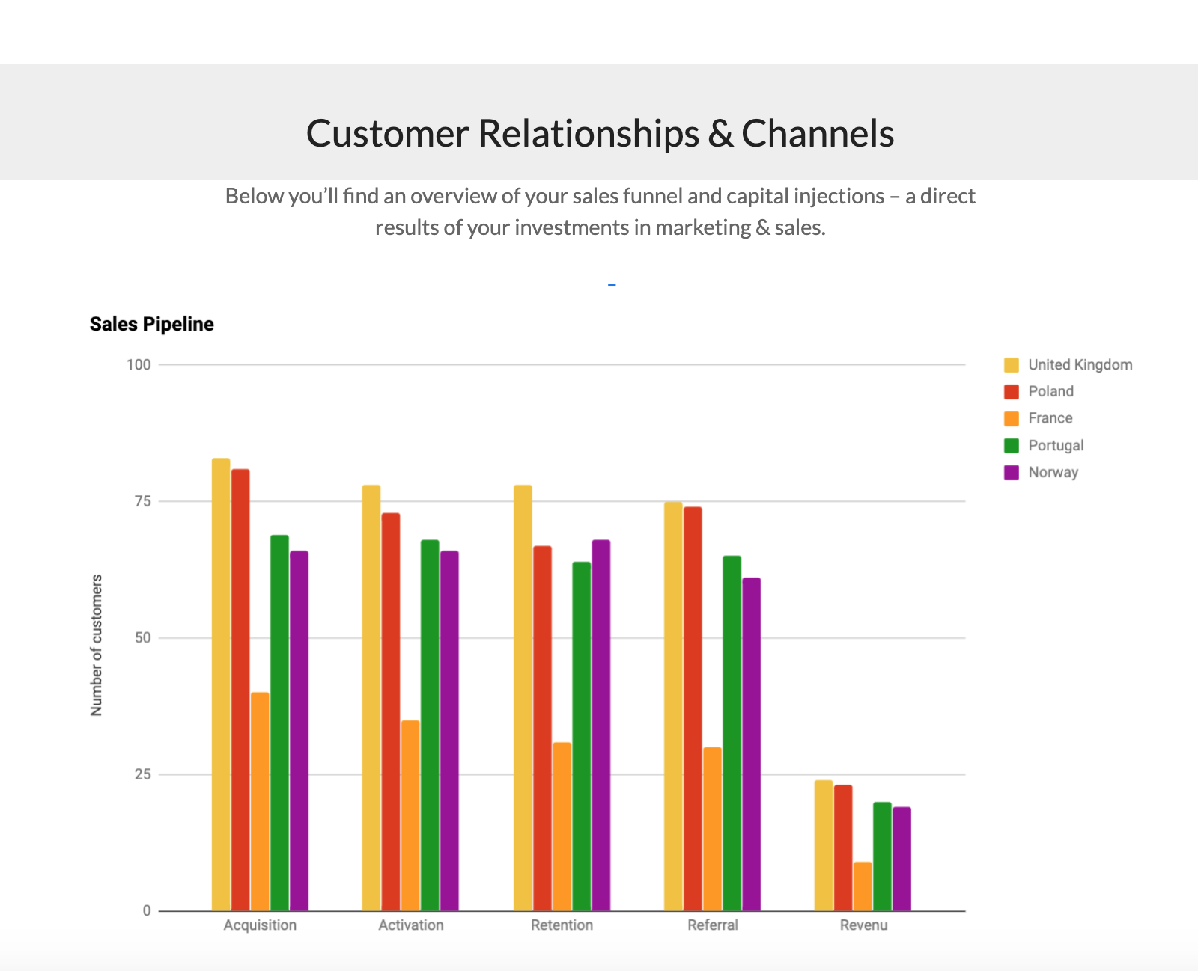The width and height of the screenshot is (1198, 971).
Task: Select the 'United Kingdom' legend label
Action: click(x=1080, y=364)
